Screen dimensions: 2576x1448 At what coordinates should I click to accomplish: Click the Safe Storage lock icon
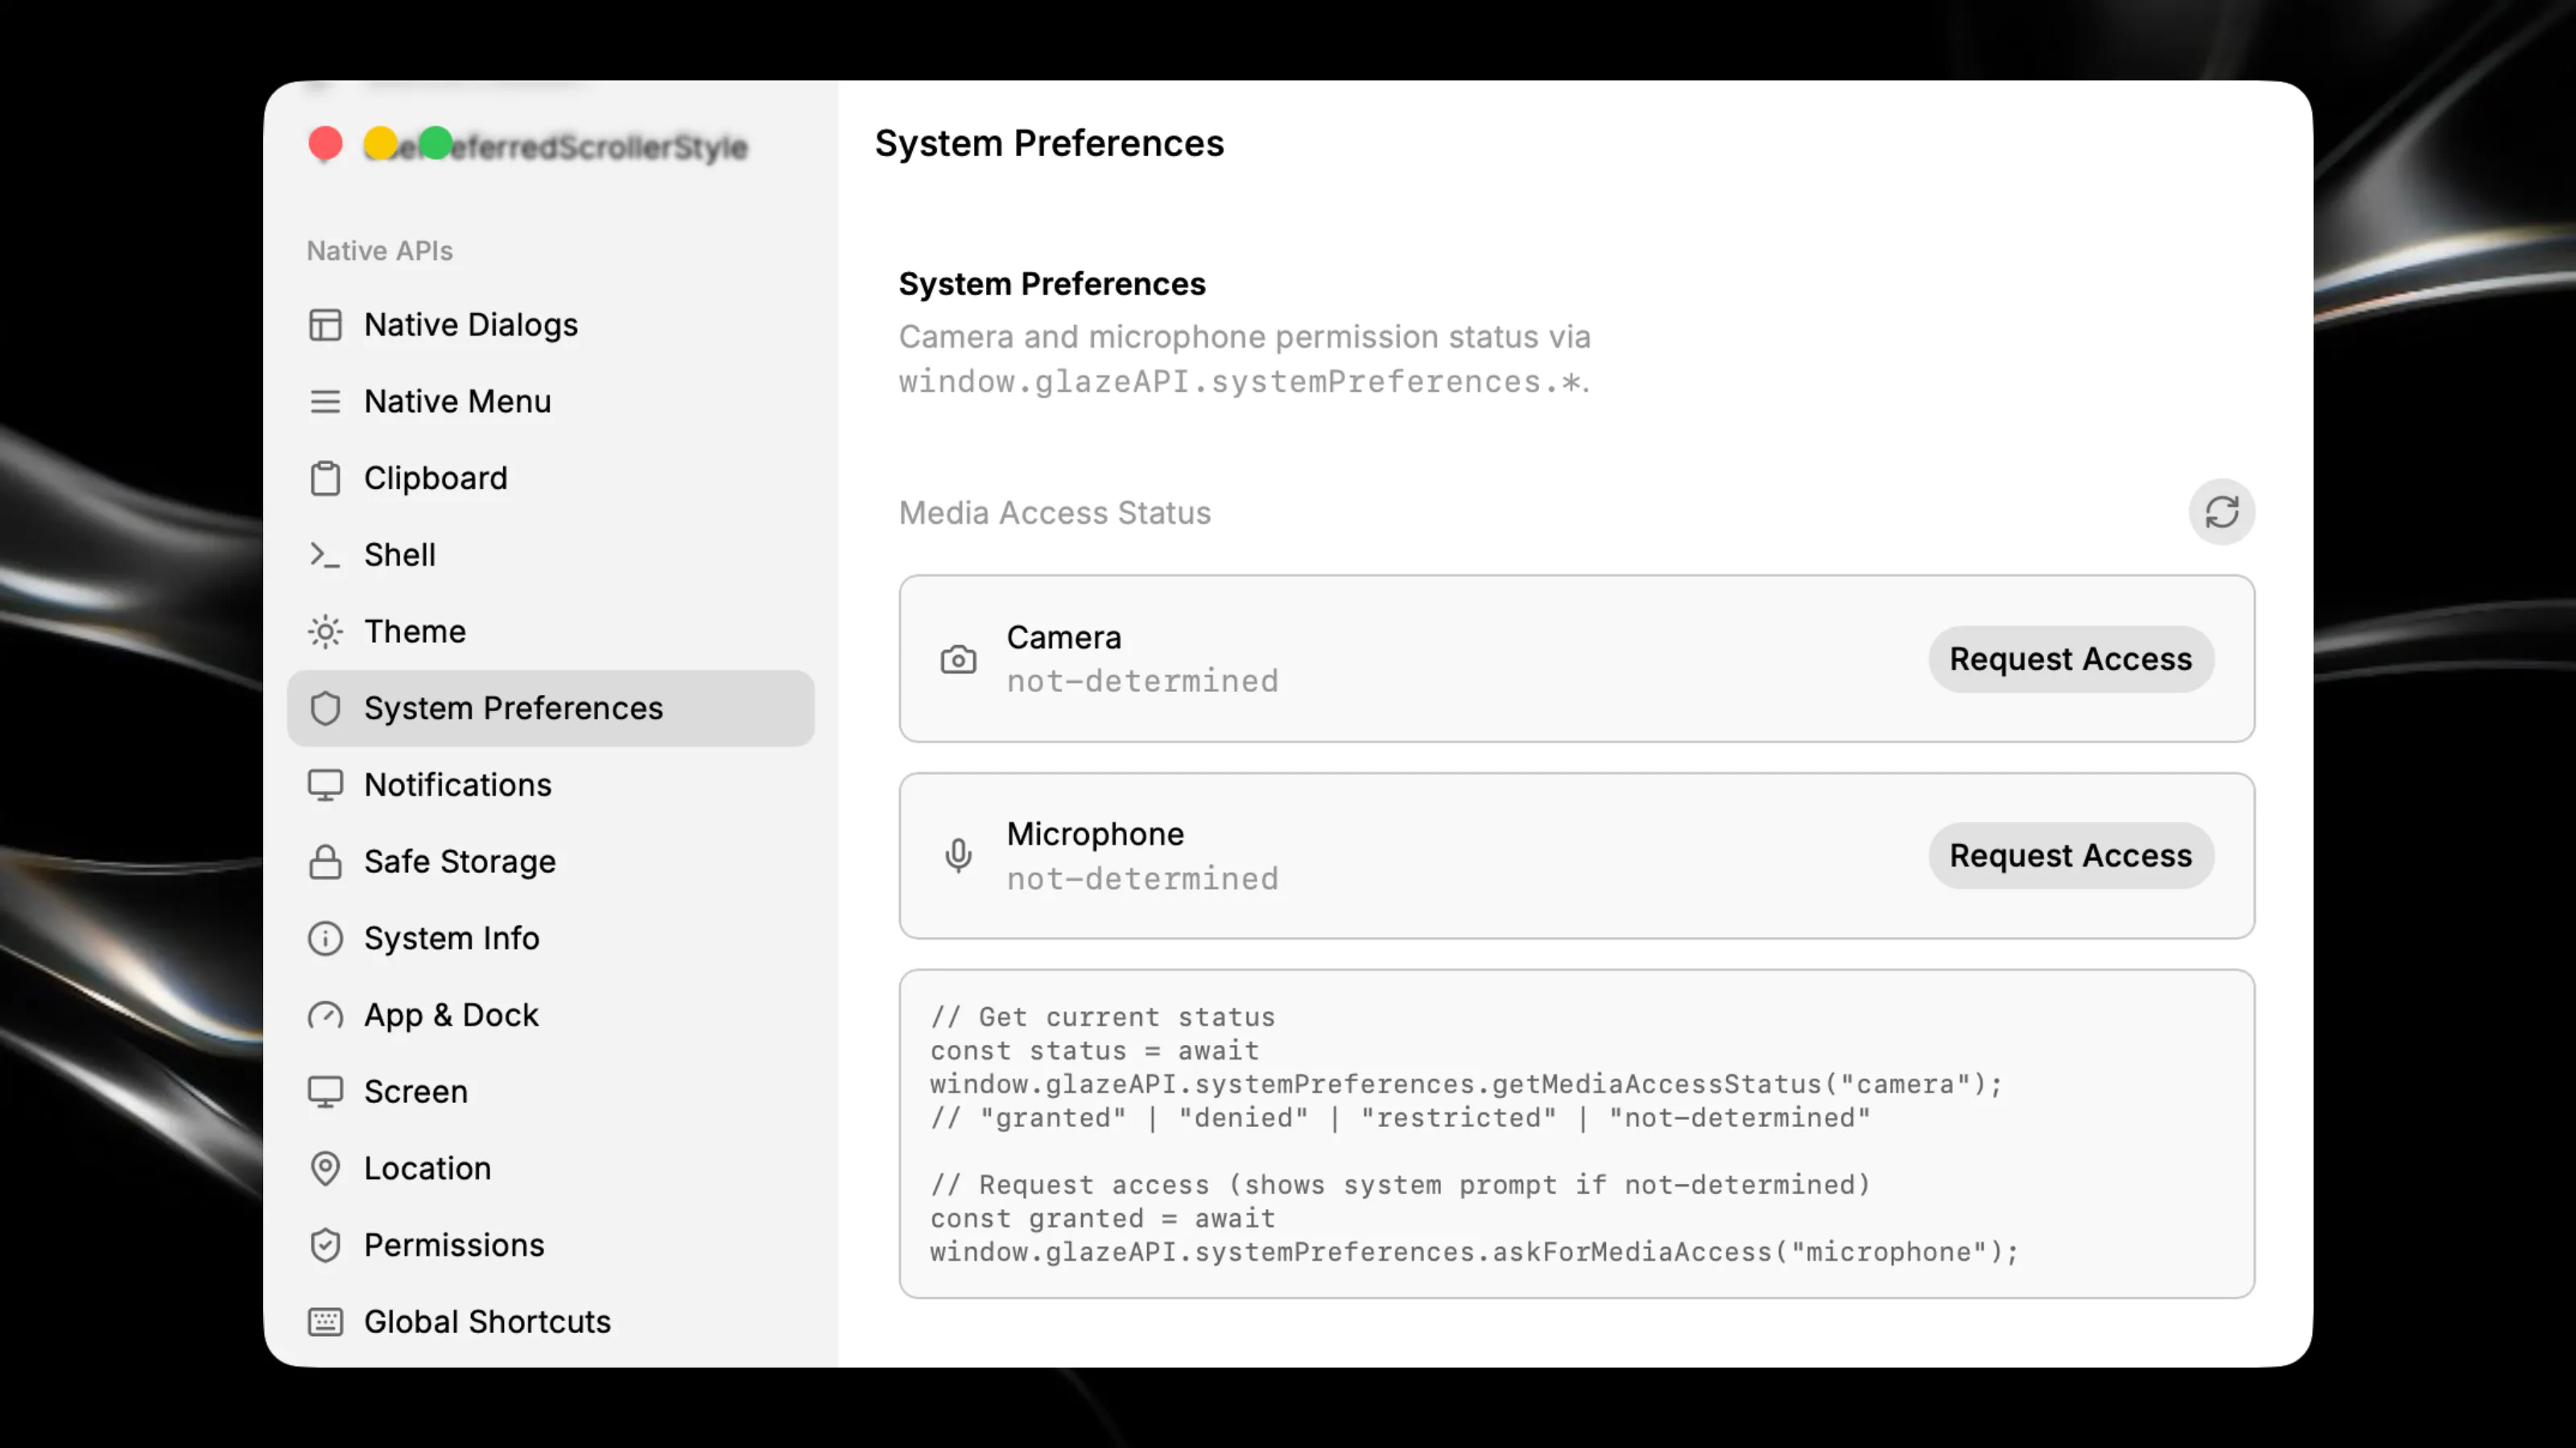click(x=325, y=862)
